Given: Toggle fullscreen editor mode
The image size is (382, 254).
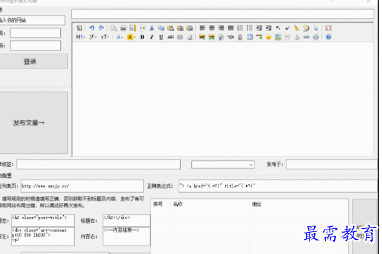Looking at the screenshot, I should coord(328,28).
